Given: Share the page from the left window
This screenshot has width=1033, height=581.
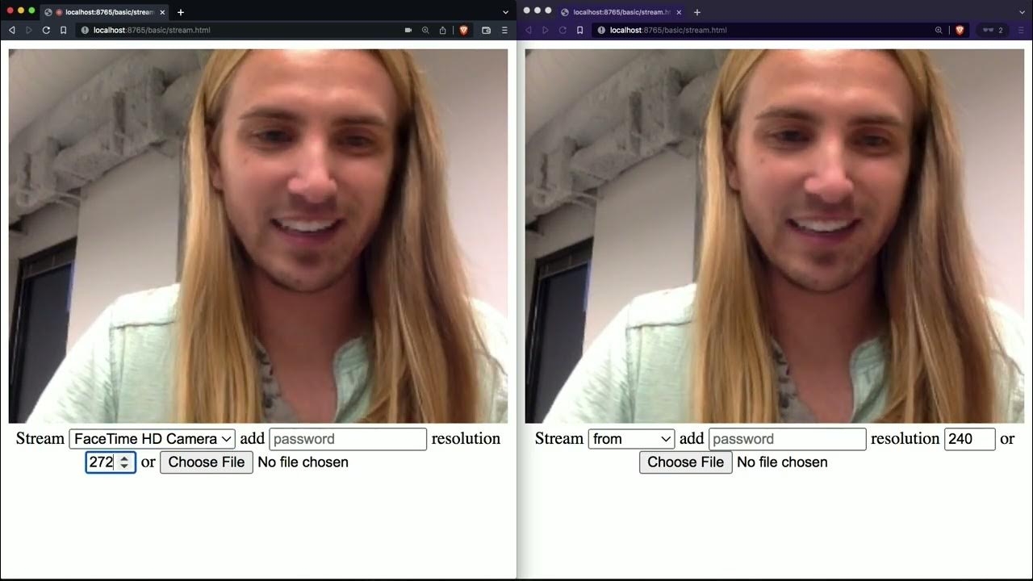Looking at the screenshot, I should [x=442, y=30].
